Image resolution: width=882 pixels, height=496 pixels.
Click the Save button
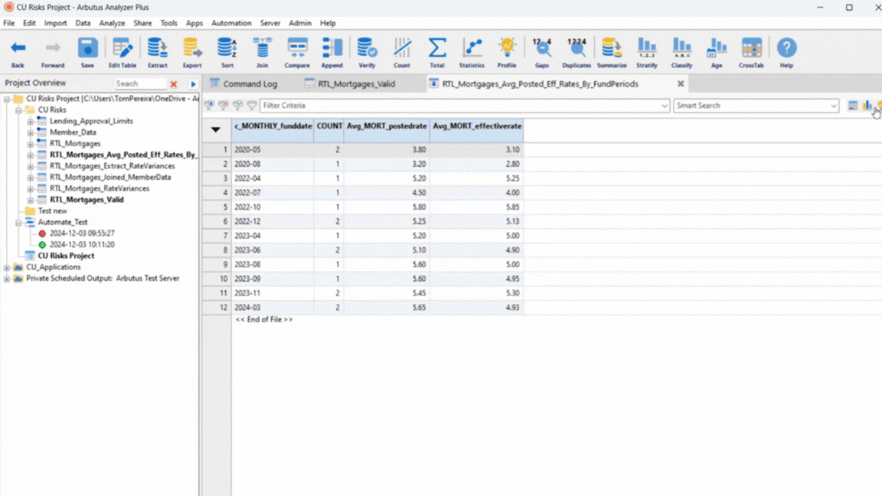point(87,51)
